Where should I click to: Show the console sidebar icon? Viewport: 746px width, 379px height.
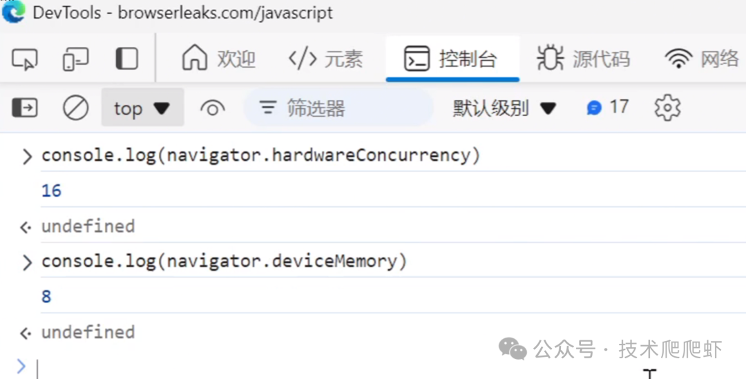(x=25, y=108)
